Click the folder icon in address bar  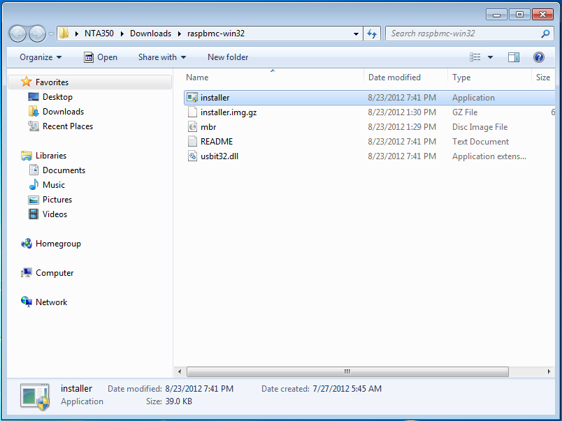coord(64,34)
